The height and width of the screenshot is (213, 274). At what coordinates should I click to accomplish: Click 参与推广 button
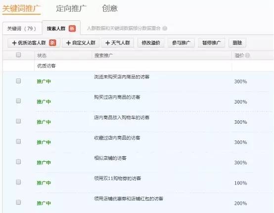[181, 43]
